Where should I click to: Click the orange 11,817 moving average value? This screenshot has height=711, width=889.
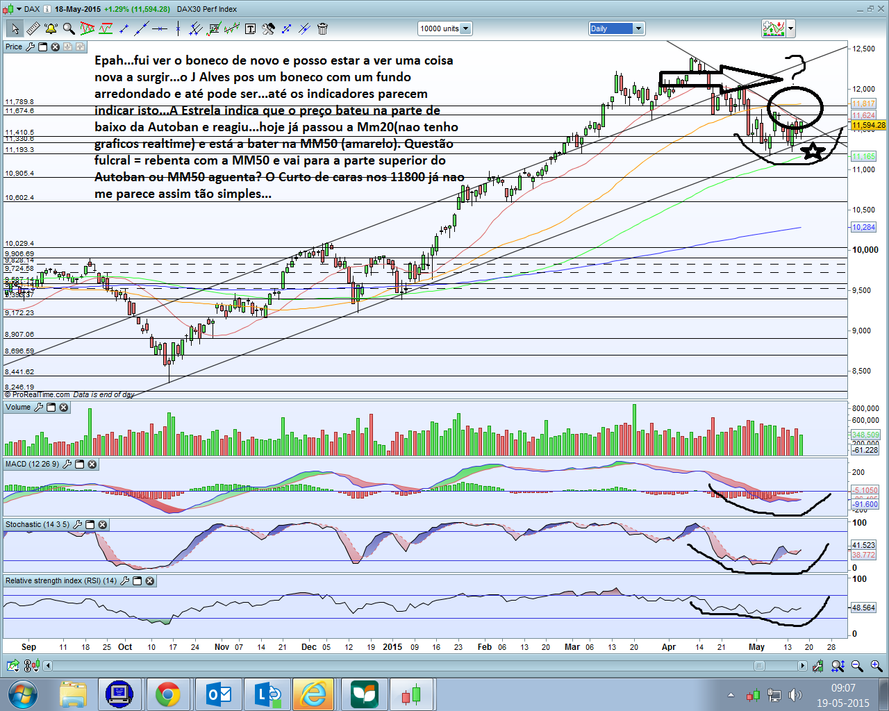(x=863, y=104)
